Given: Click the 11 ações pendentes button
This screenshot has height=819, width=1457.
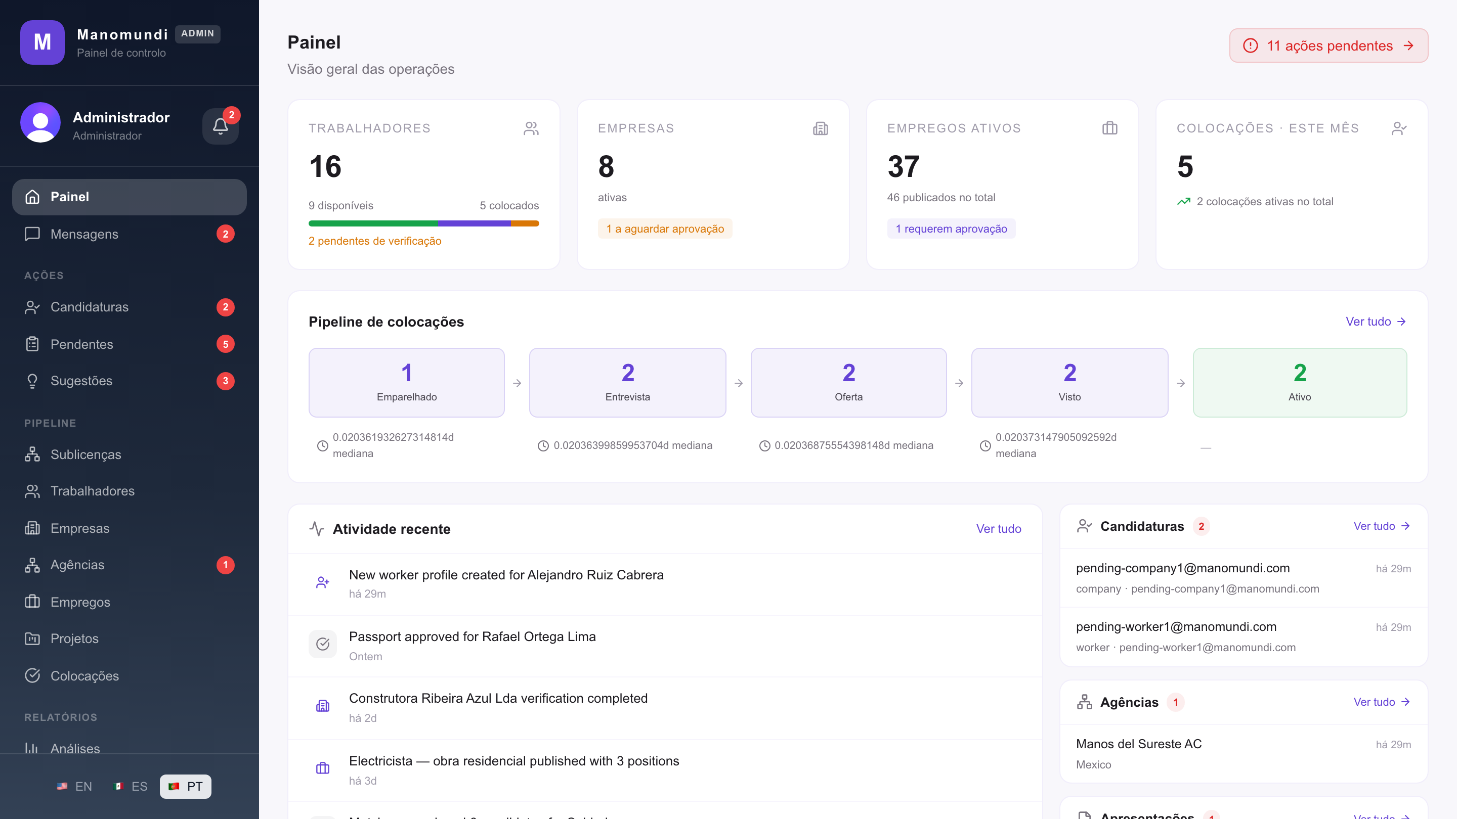Looking at the screenshot, I should click(x=1329, y=45).
